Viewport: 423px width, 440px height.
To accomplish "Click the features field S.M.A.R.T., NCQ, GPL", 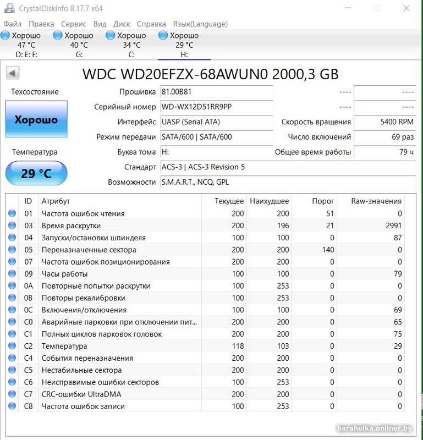I will tap(288, 182).
